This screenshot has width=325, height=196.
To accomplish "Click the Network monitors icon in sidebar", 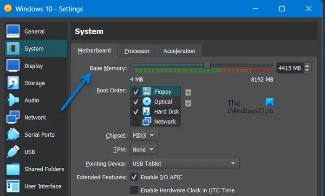I will click(13, 117).
